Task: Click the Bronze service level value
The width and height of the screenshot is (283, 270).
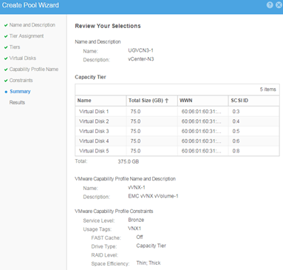Action: coord(136,220)
